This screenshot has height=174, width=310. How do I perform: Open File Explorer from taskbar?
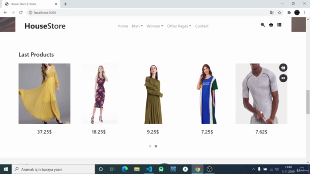[x=137, y=169]
